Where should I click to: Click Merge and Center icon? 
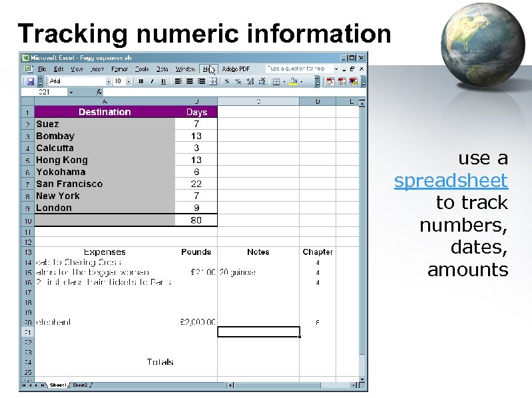[x=212, y=81]
